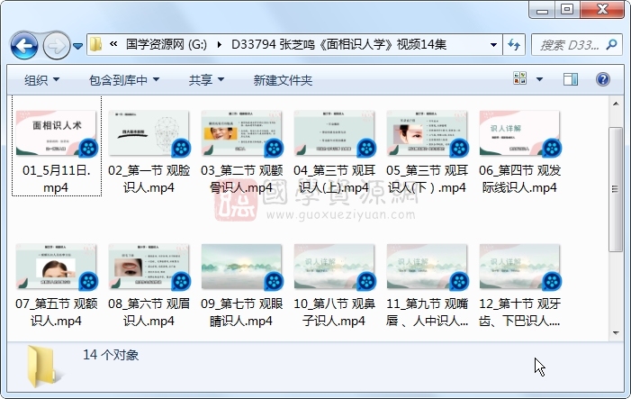Maximize the explorer window
The image size is (631, 399).
pos(567,10)
